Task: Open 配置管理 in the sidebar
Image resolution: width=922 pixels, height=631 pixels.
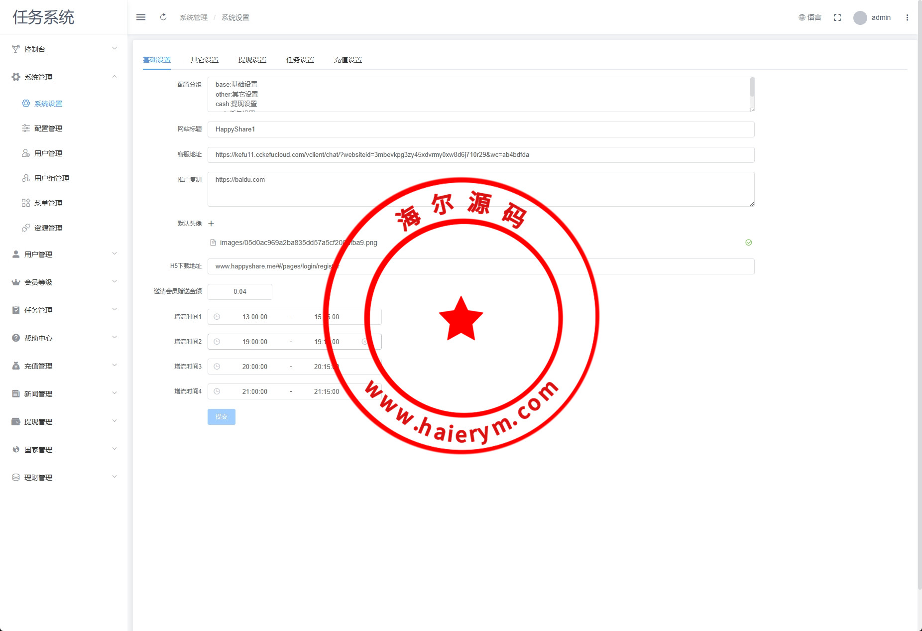Action: [48, 128]
